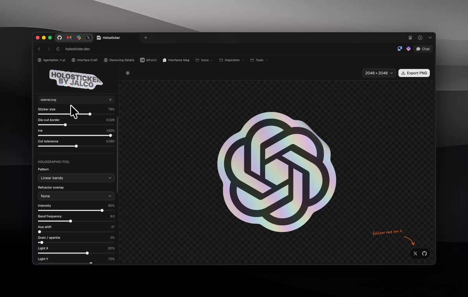The height and width of the screenshot is (297, 468).
Task: Expand the Icons bookmark folder
Action: [204, 60]
